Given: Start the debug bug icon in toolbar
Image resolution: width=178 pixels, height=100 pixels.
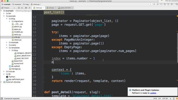Looking at the screenshot, I should [158, 4].
